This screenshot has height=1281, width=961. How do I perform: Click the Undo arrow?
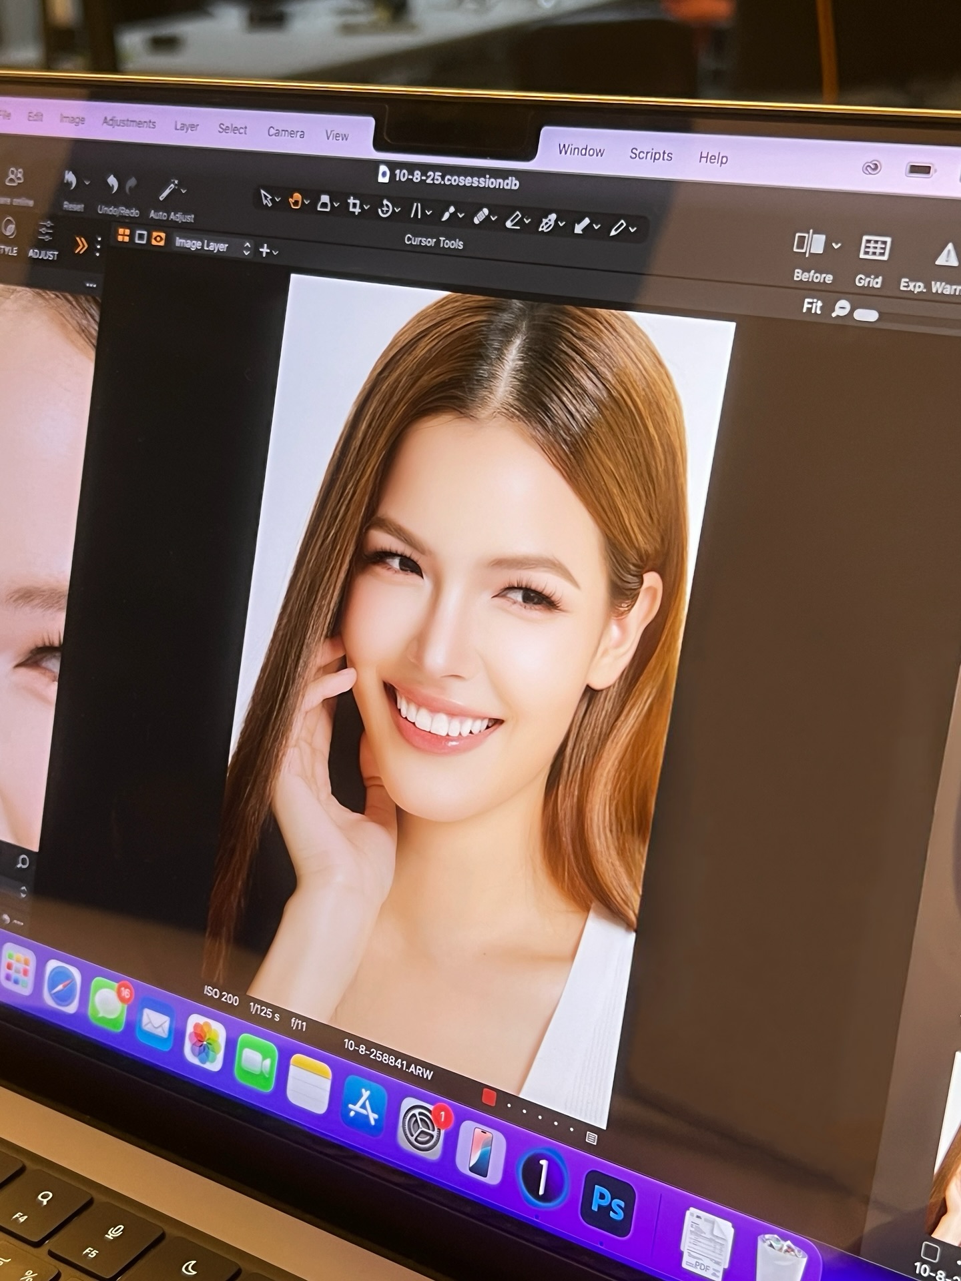click(x=112, y=183)
